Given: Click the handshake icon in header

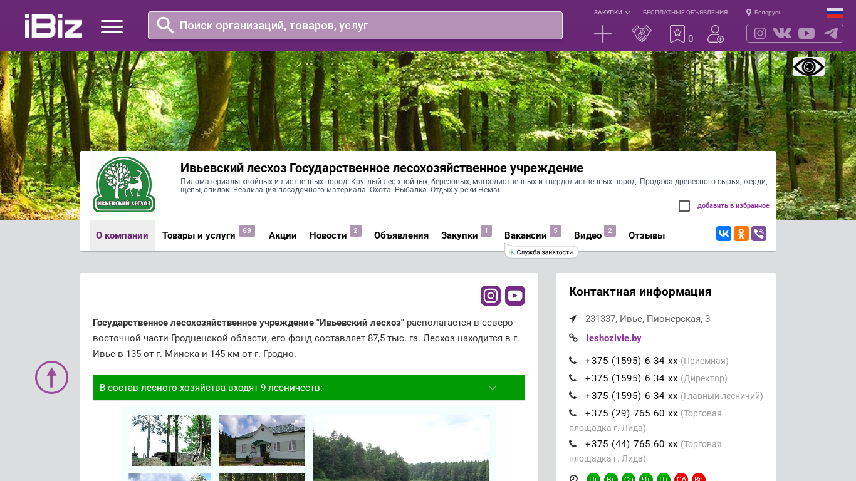Looking at the screenshot, I should tap(641, 34).
